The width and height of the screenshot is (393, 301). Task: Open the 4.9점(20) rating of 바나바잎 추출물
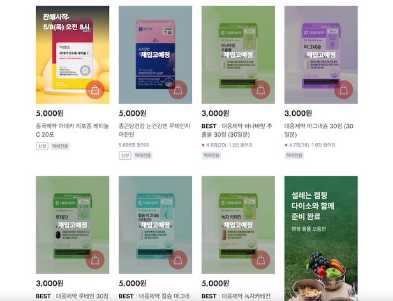tap(216, 145)
